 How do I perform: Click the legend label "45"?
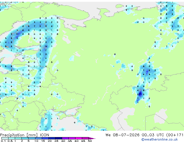(83, 141)
